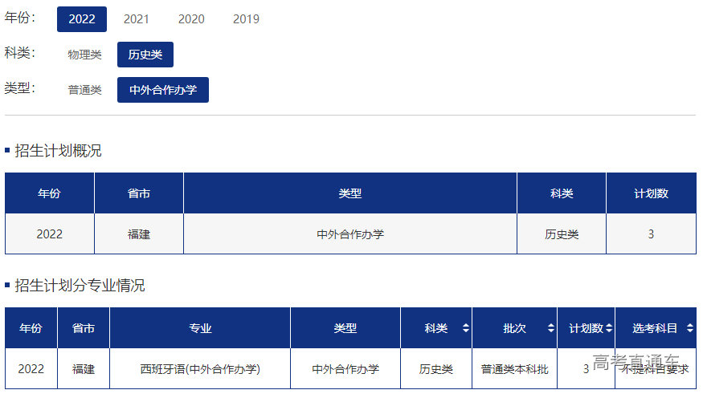Click the 招生计划概况 section heading
This screenshot has height=394, width=703.
[x=58, y=151]
